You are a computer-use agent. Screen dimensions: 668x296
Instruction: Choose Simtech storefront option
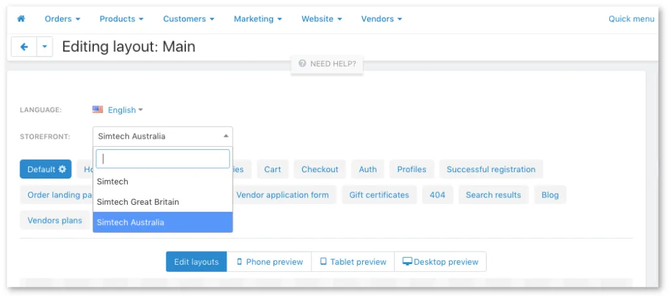click(162, 181)
